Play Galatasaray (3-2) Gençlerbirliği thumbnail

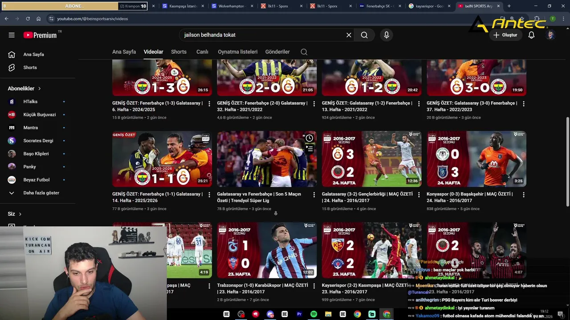tap(371, 159)
